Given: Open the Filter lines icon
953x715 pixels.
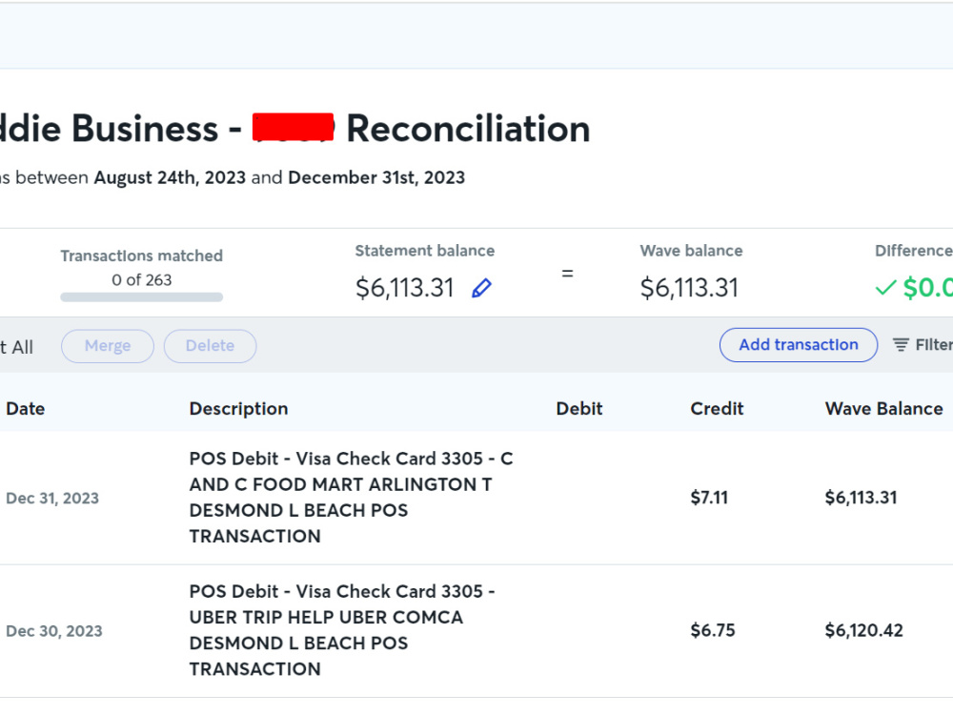Looking at the screenshot, I should tap(901, 345).
